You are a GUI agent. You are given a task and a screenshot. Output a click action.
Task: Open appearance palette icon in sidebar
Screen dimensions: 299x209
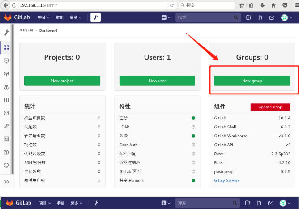(x=6, y=165)
